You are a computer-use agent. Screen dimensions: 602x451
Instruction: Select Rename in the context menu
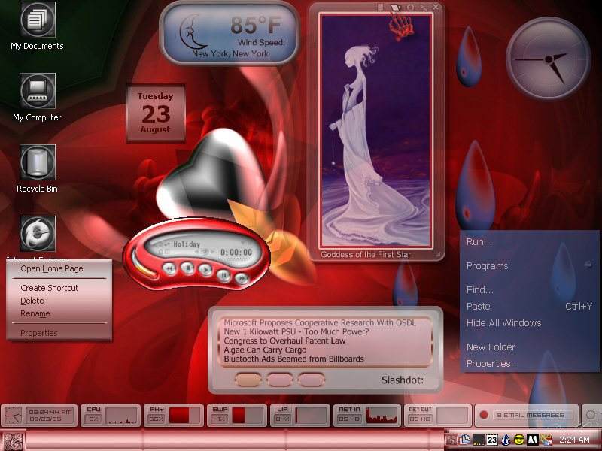pyautogui.click(x=35, y=313)
